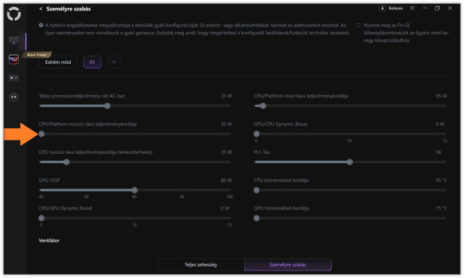Switch to the Személyre szabás tab
464x278 pixels.
pyautogui.click(x=288, y=265)
